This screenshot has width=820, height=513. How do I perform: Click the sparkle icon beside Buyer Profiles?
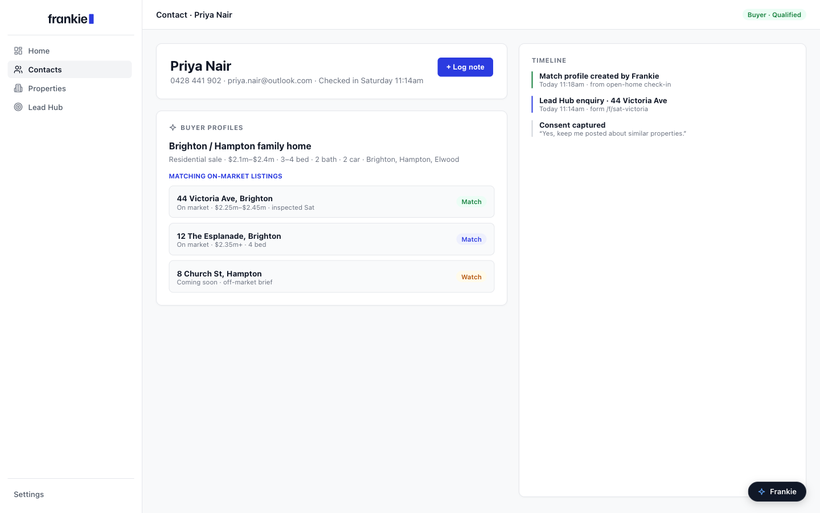click(173, 128)
